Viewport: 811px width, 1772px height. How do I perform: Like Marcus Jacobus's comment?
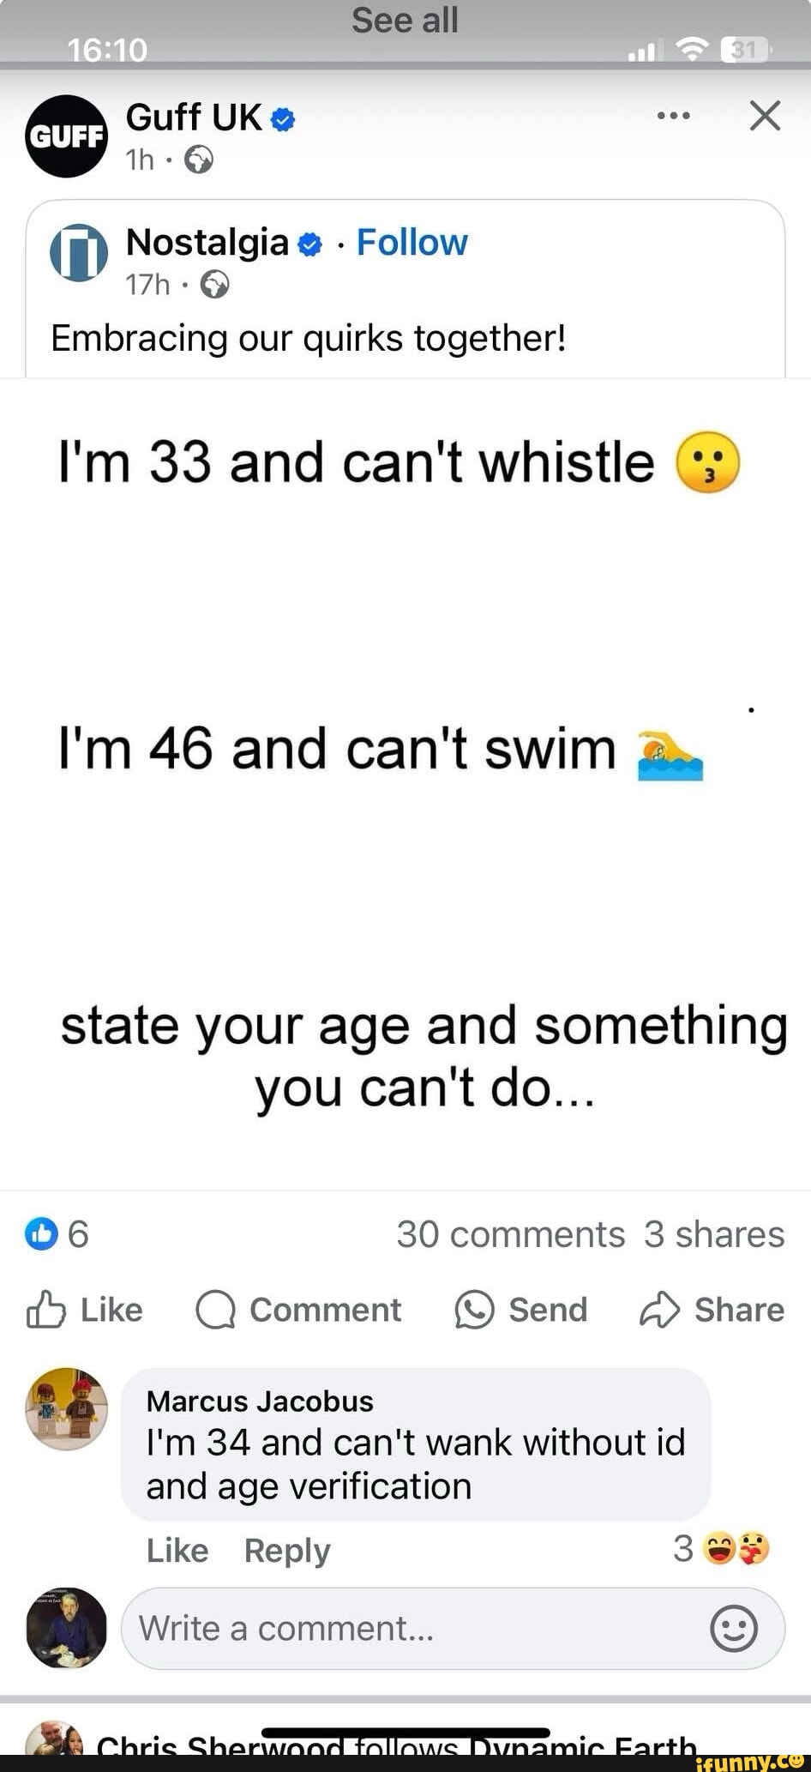177,1550
